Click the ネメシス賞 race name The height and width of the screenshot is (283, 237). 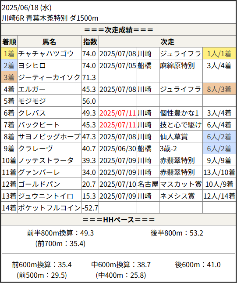click(177, 196)
